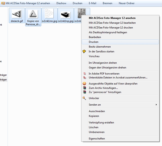This screenshot has width=162, height=146.
Task: Click the Unlocker wand icon
Action: pos(84,98)
